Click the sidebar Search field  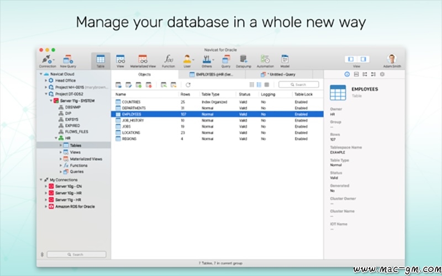76,254
